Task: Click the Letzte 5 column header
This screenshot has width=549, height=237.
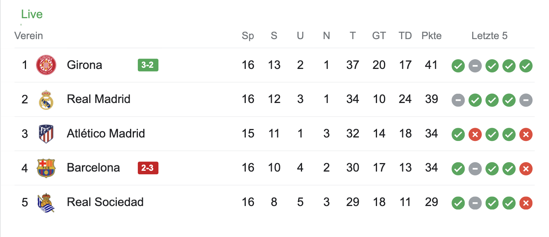Action: [x=489, y=36]
